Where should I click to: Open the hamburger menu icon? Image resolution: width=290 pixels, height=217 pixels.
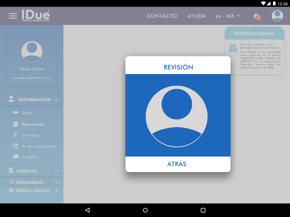coord(13,16)
